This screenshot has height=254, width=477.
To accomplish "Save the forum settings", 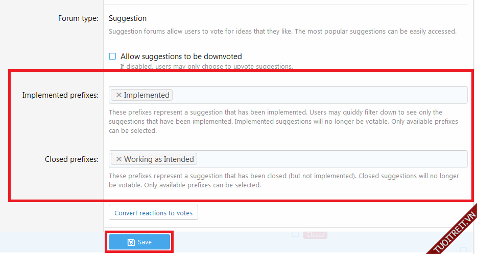I will 139,242.
